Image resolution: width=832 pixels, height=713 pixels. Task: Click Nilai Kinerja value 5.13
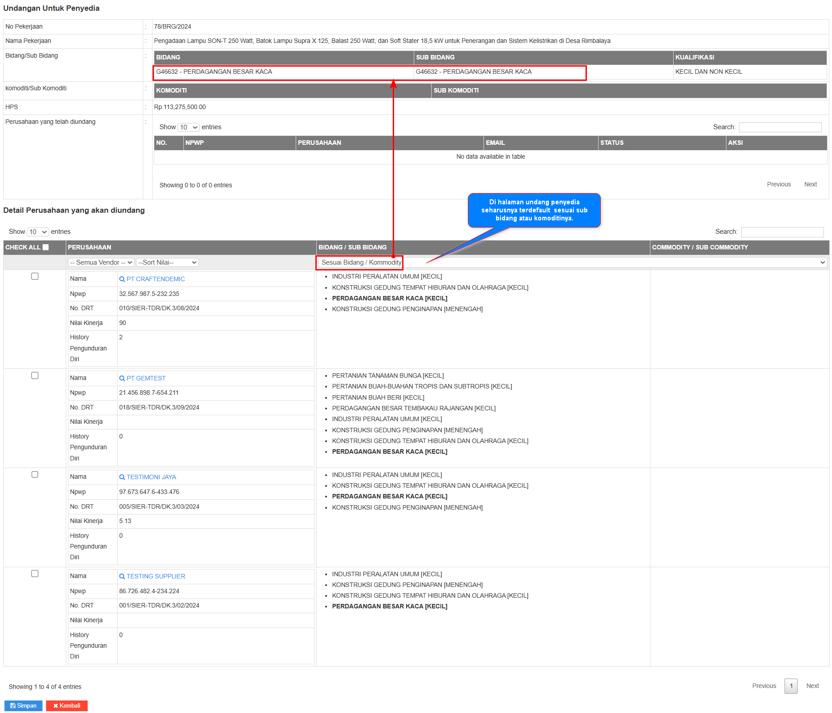[x=125, y=521]
